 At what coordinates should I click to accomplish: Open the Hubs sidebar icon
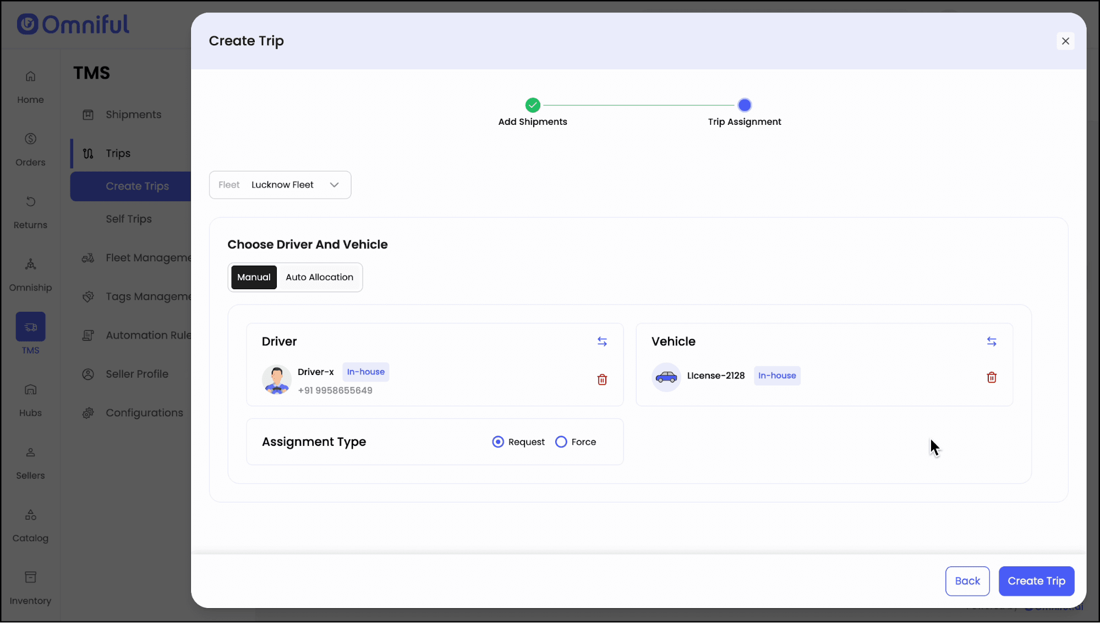[30, 390]
